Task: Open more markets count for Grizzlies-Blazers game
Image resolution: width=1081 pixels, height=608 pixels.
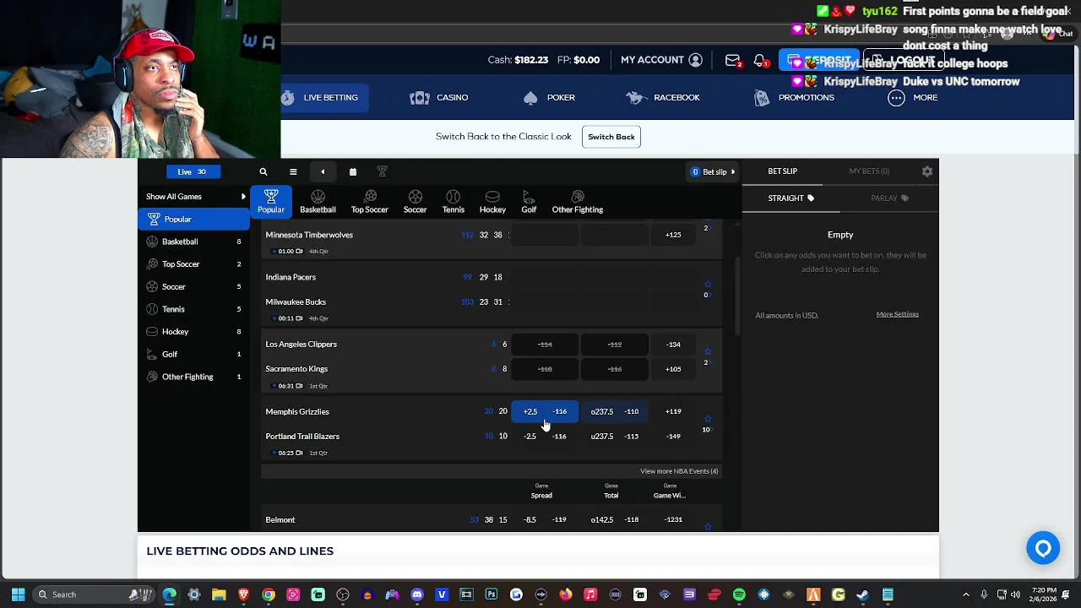Action: coord(706,430)
